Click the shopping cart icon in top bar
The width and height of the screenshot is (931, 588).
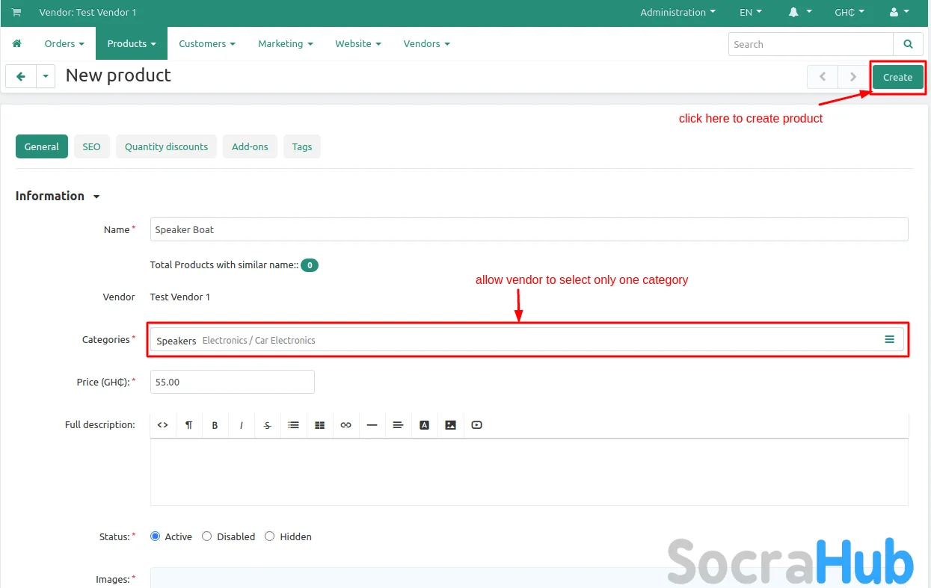tap(16, 13)
